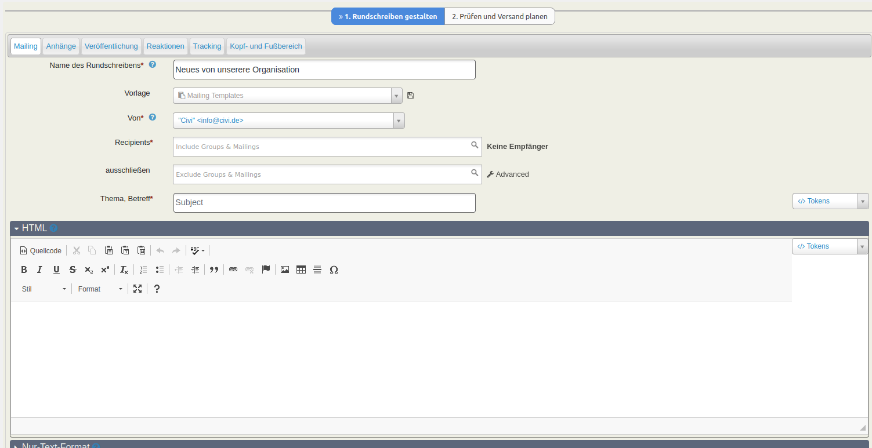Switch to the Anhänge tab

(x=61, y=46)
